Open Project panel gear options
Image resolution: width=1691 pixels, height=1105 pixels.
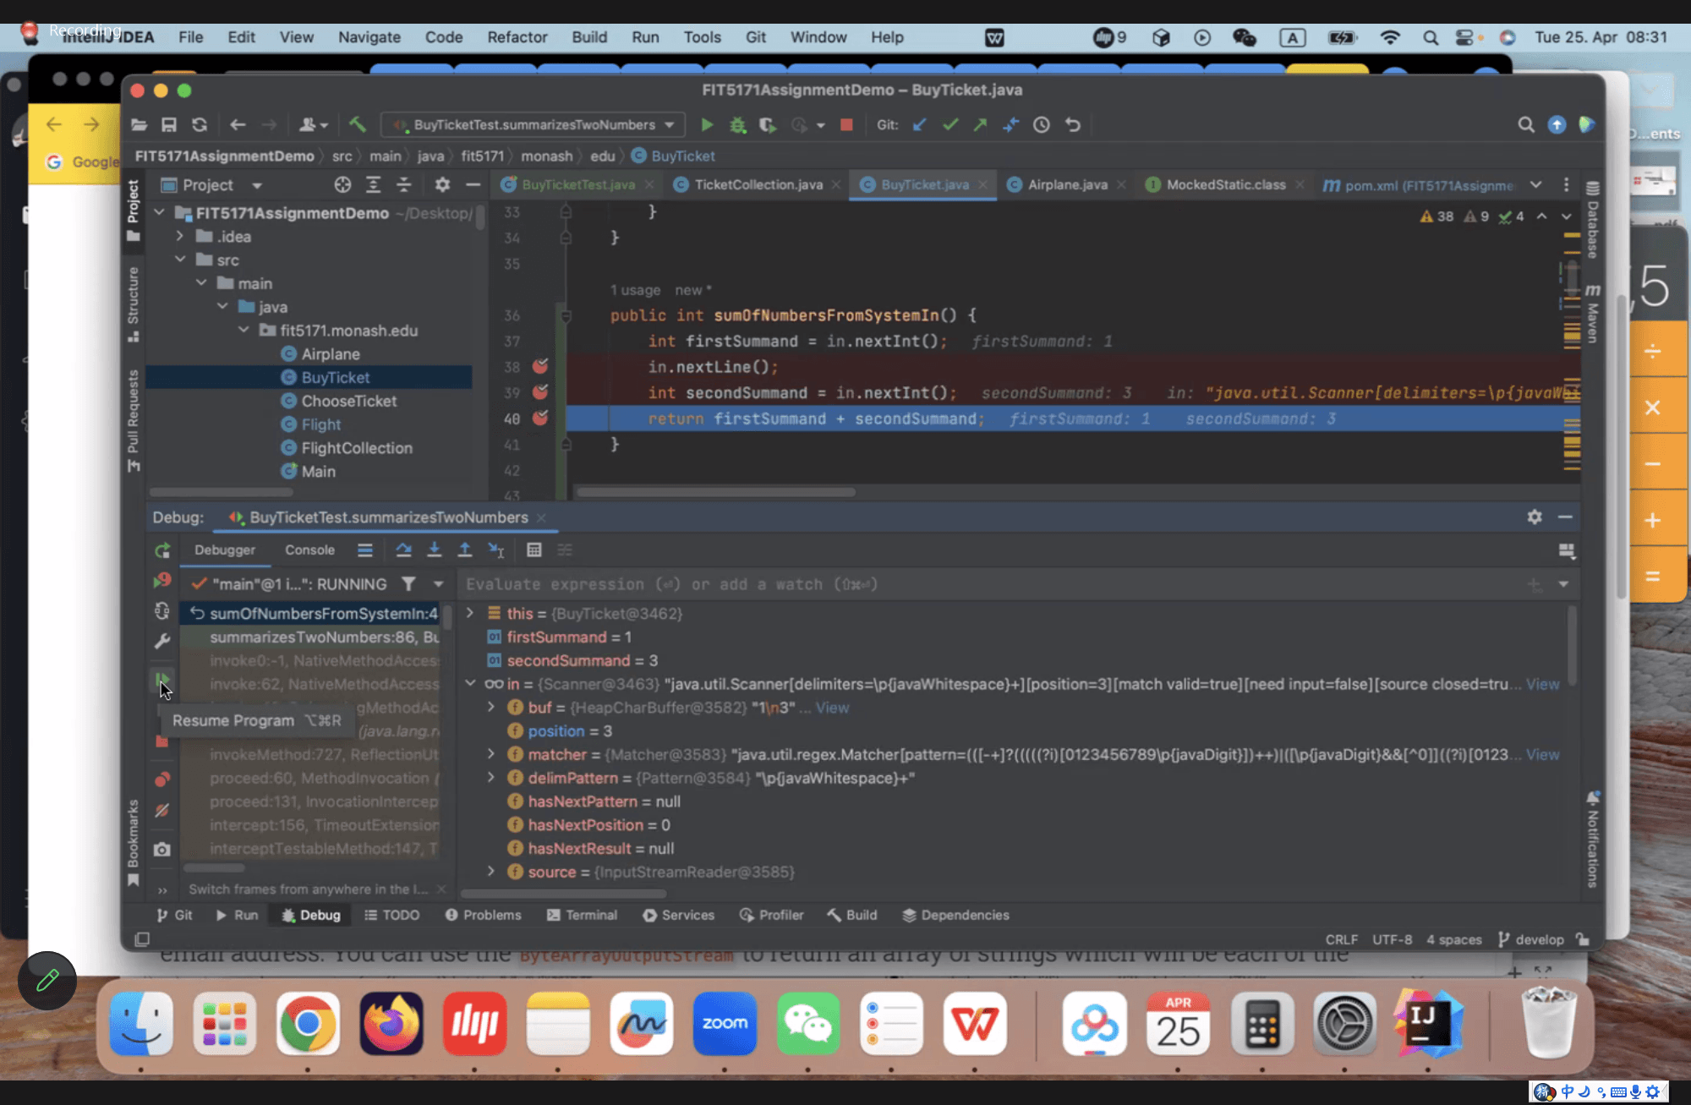point(442,184)
